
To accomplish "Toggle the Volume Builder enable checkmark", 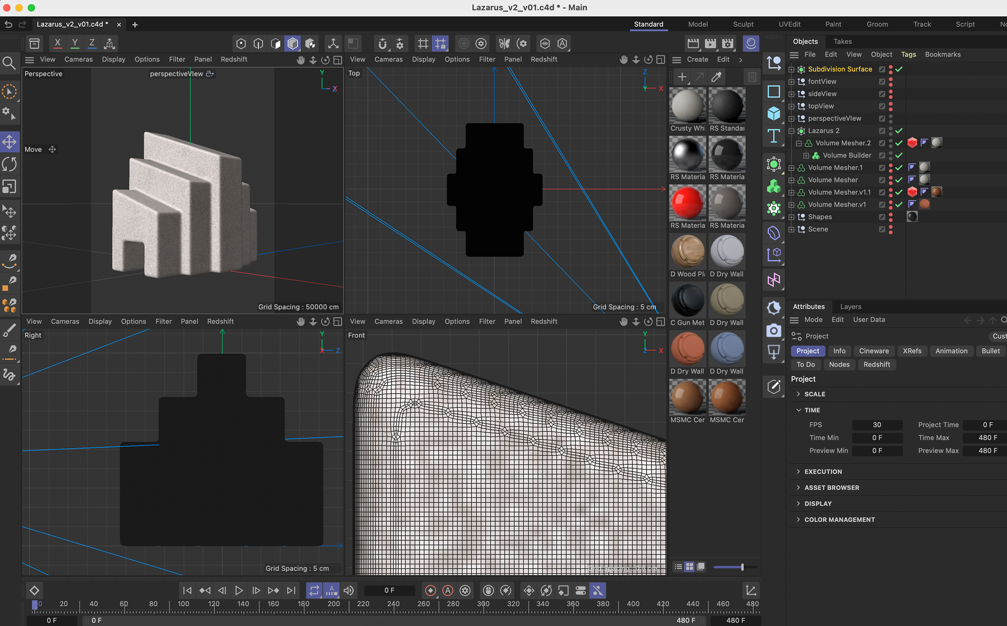I will [x=899, y=155].
